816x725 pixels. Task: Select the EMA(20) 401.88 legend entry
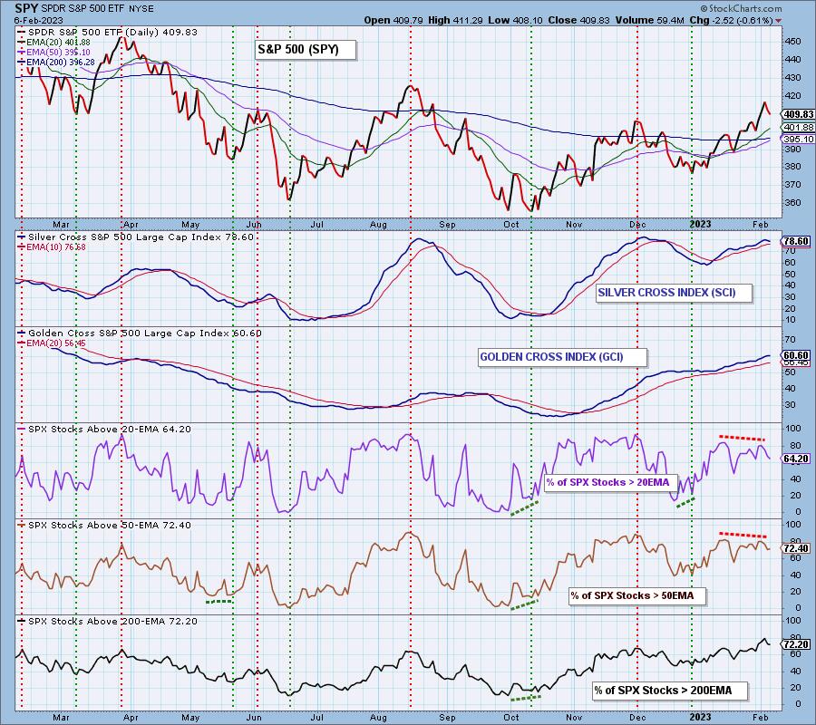[x=54, y=42]
